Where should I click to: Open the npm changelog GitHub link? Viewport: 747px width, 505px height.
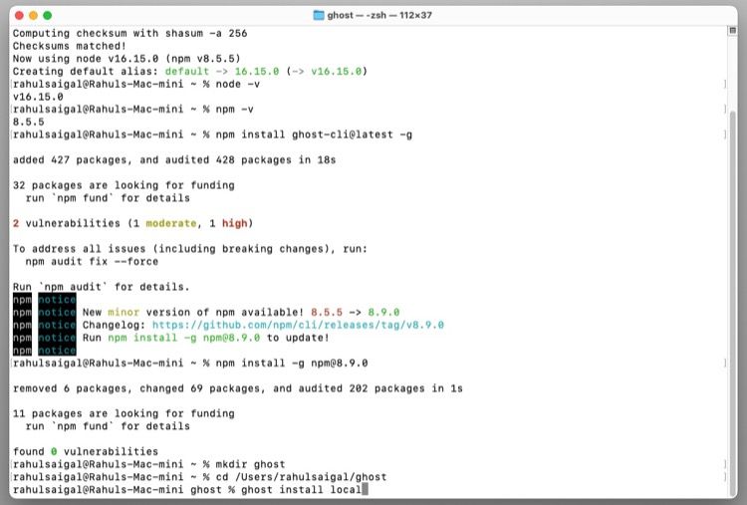(x=298, y=325)
